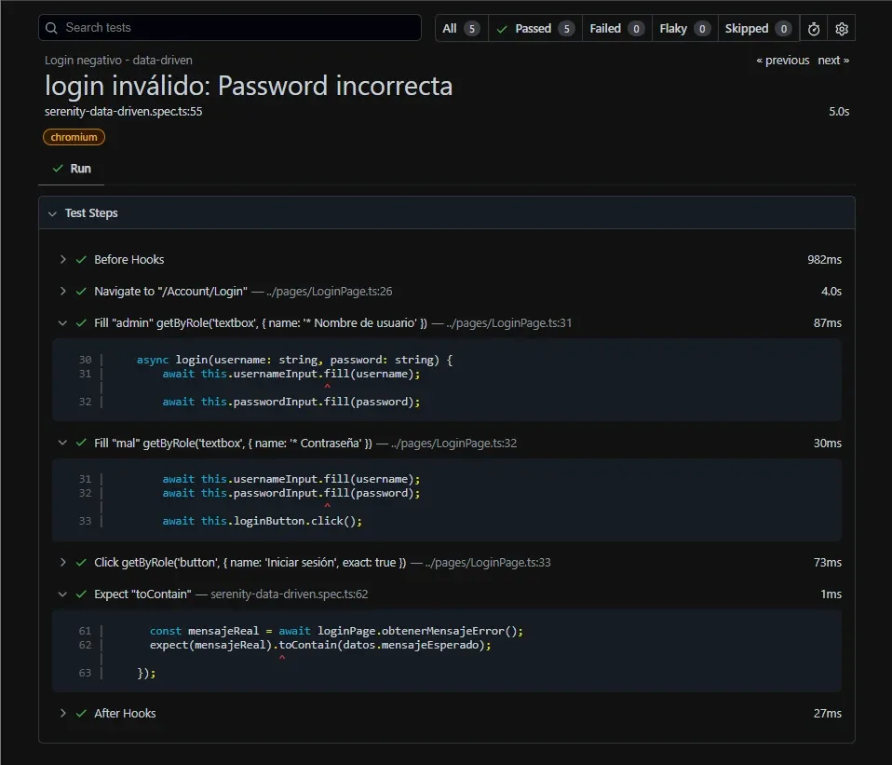Click the stopwatch timer icon

813,28
